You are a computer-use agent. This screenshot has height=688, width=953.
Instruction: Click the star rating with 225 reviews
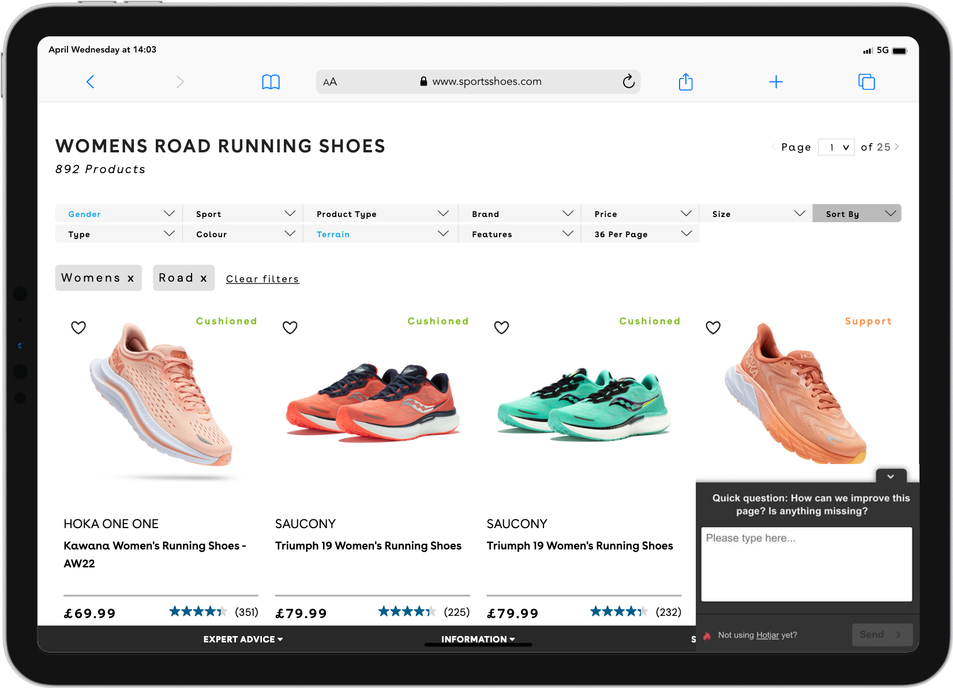pos(407,611)
